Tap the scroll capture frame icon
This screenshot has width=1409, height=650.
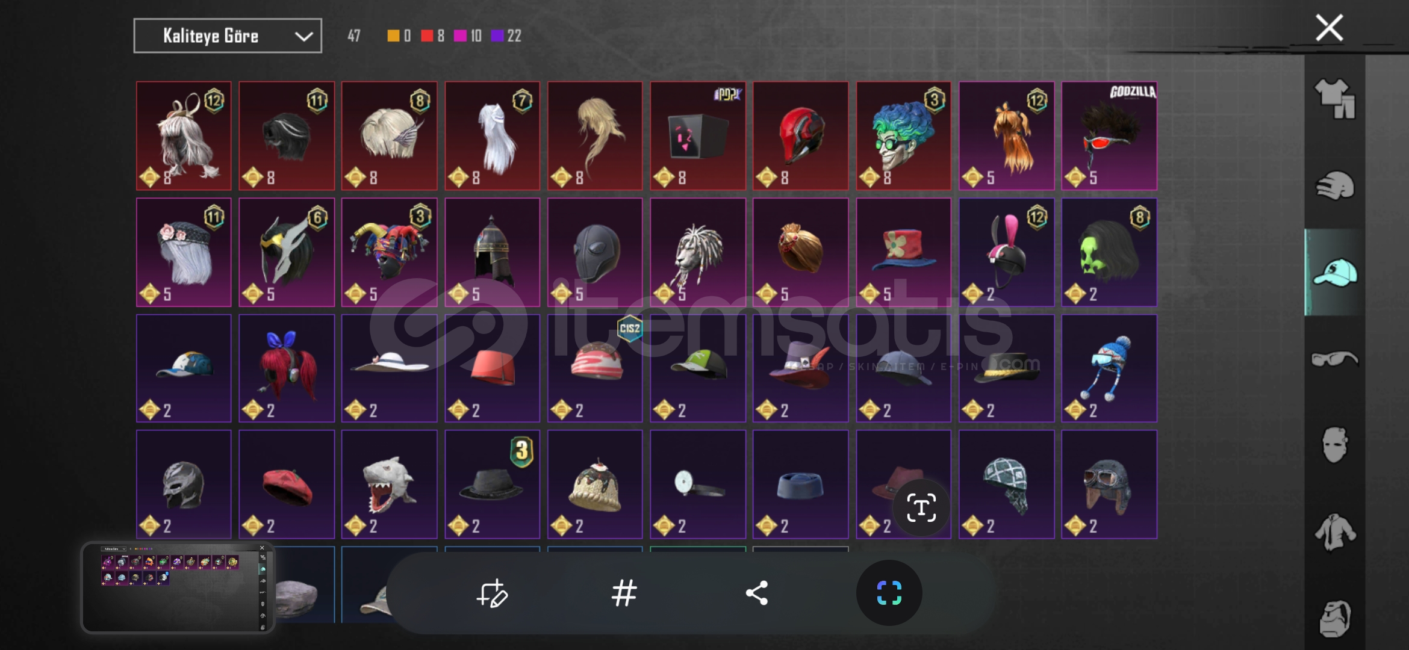(x=889, y=593)
